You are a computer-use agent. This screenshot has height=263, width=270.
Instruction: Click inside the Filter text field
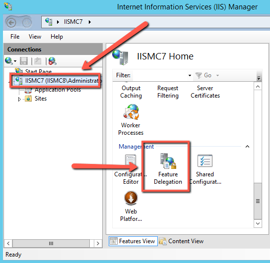click(160, 75)
